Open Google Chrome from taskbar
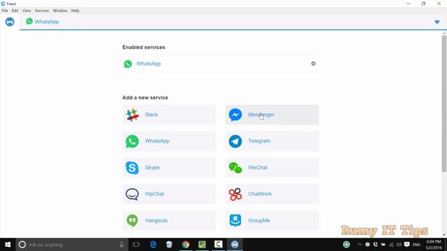The height and width of the screenshot is (251, 447). pyautogui.click(x=186, y=245)
